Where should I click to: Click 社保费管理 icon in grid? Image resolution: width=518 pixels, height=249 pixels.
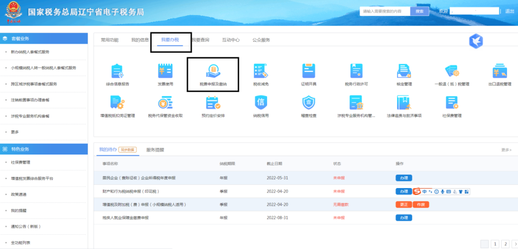[451, 104]
